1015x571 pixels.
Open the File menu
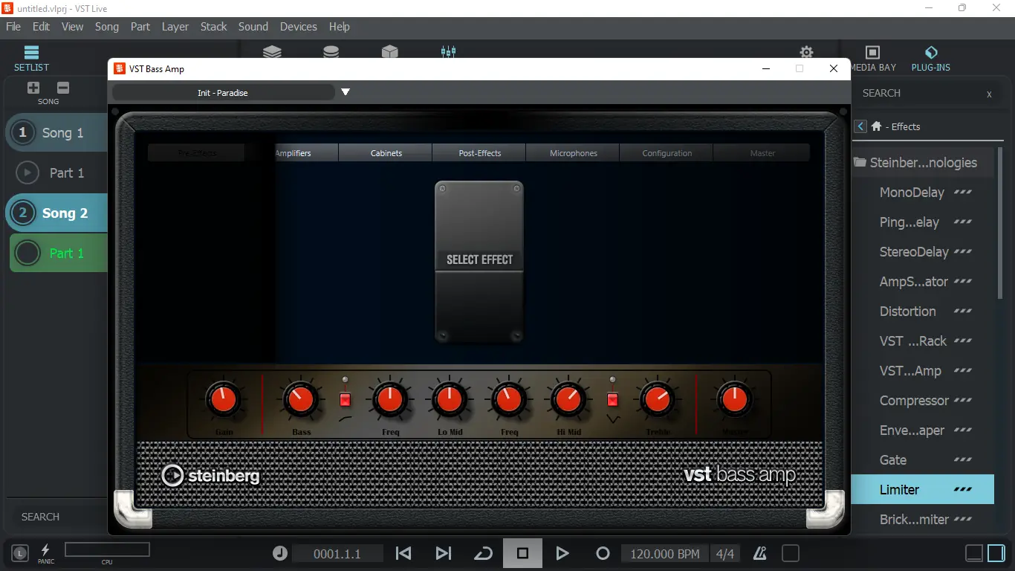[x=13, y=27]
